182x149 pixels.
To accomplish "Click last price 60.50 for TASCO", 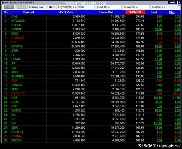I will coord(158,111).
